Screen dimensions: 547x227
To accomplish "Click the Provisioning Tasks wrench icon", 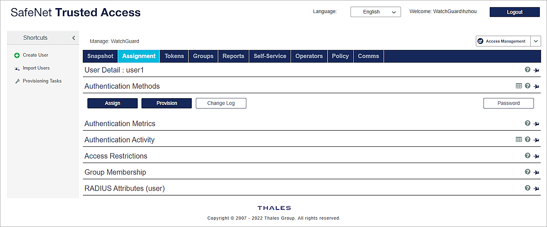I will tap(17, 81).
